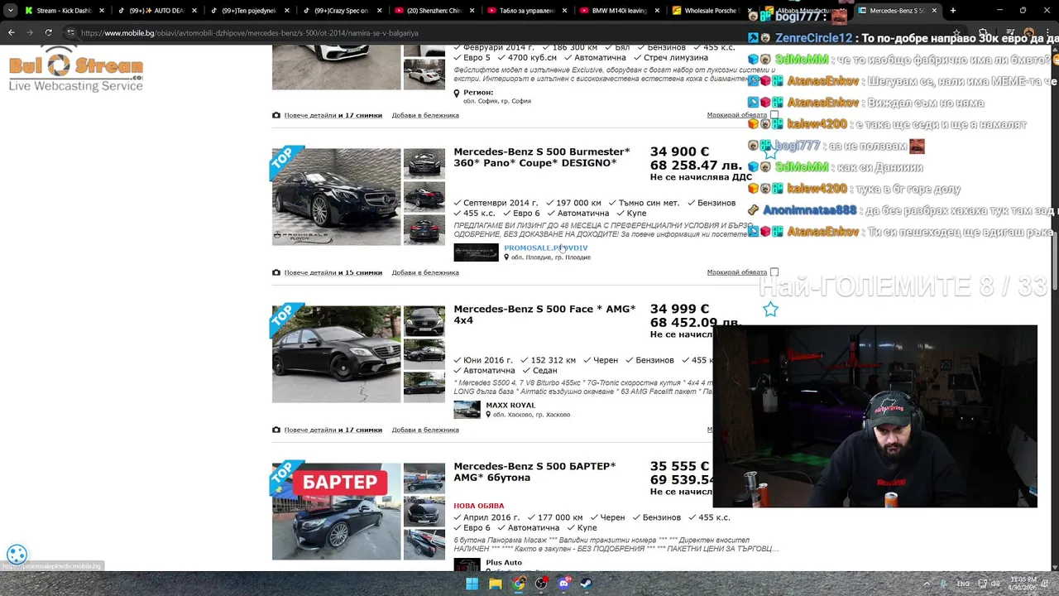Open Plus Auto dealer link
This screenshot has width=1059, height=596.
[x=504, y=562]
